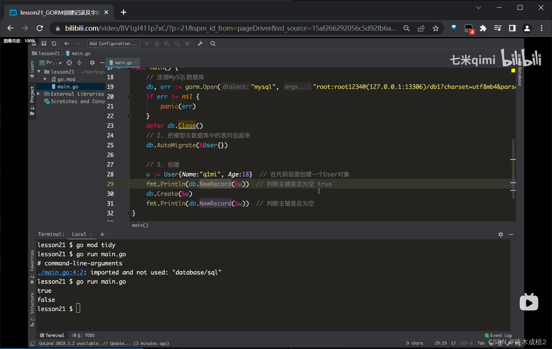The image size is (552, 349).
Task: Open the Add Configuration dropdown
Action: (x=113, y=44)
